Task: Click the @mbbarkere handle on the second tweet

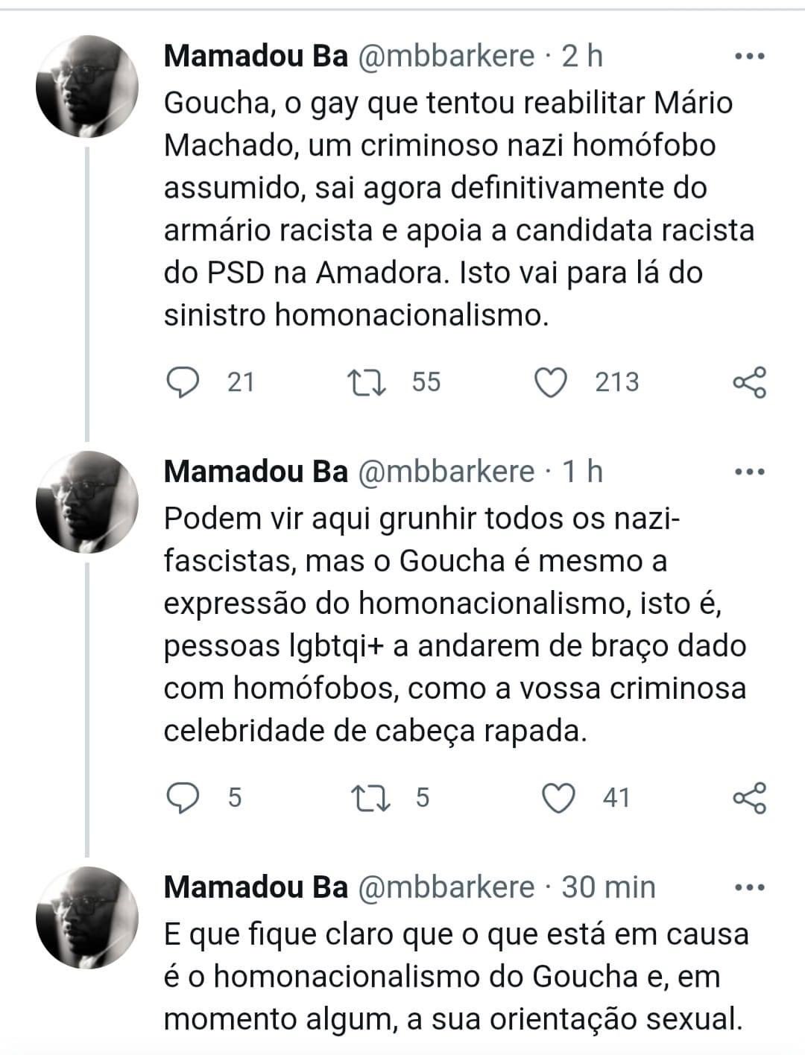Action: [447, 472]
